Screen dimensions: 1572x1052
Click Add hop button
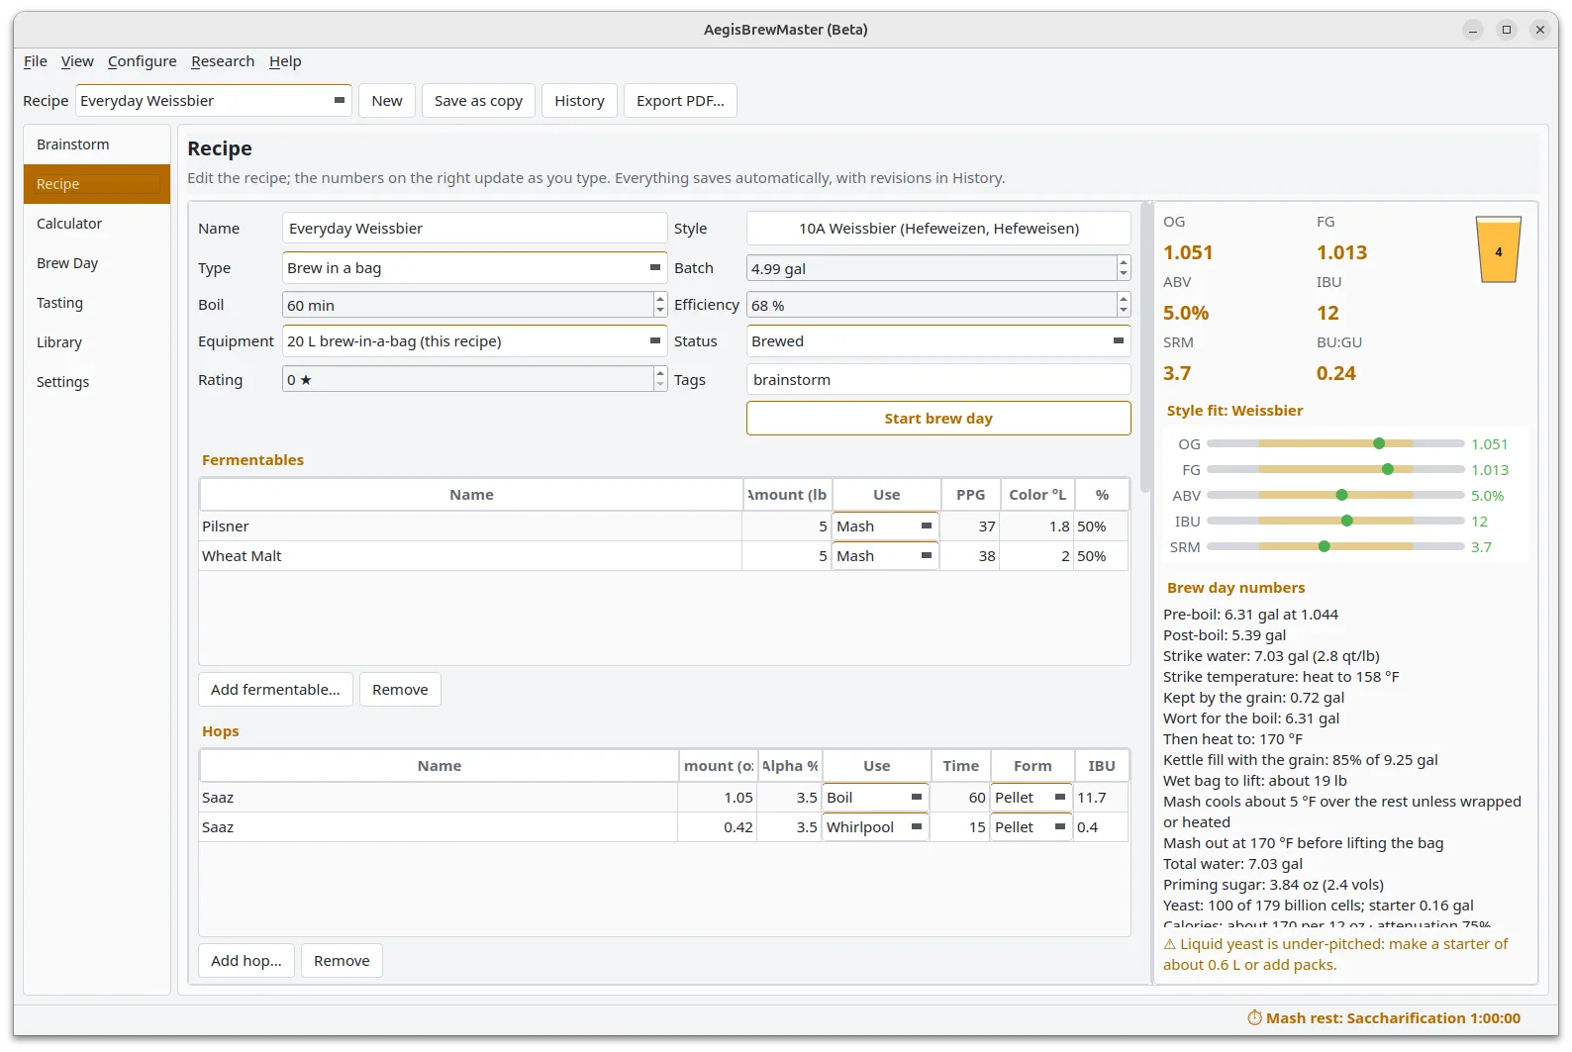click(x=246, y=961)
